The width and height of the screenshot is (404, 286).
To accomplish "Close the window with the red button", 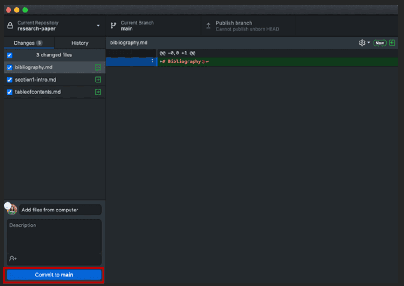I will tap(8, 10).
